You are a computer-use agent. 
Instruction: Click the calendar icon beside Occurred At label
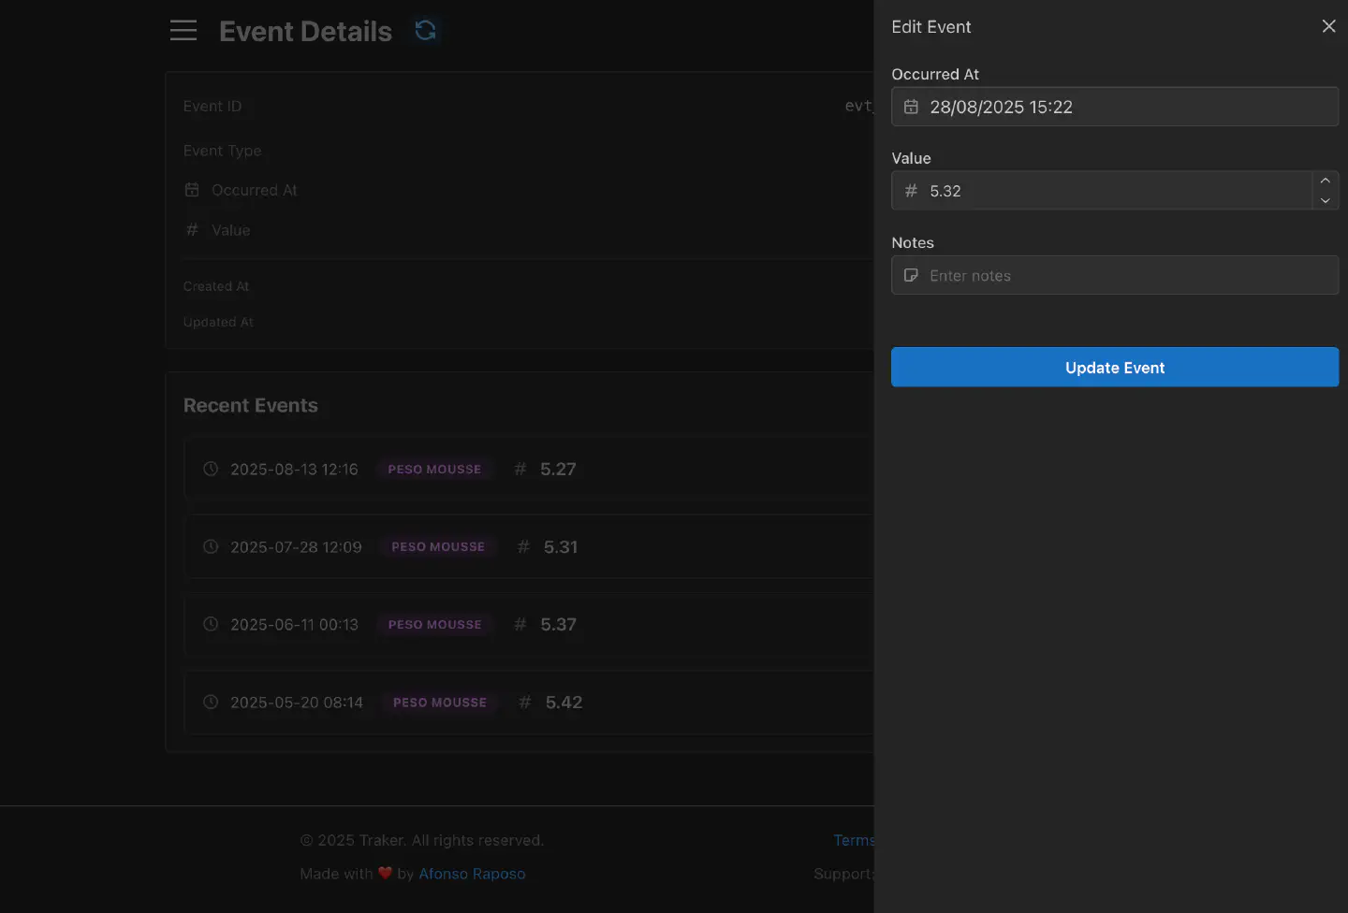[x=192, y=190]
